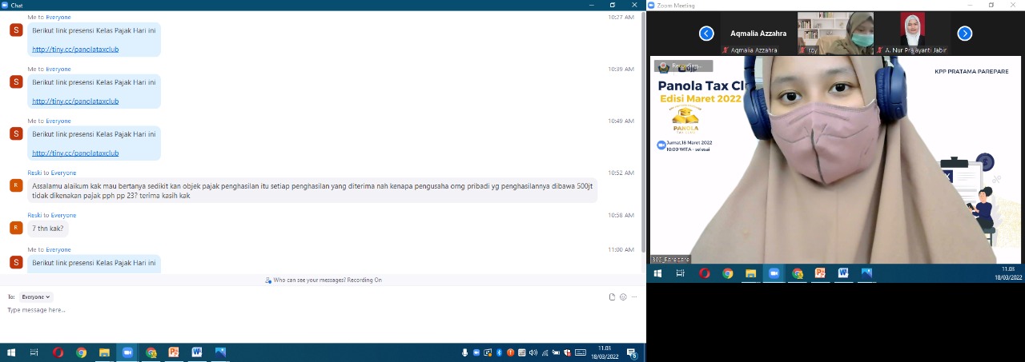Show next participants with the right blue arrow
The image size is (1025, 362).
[965, 34]
